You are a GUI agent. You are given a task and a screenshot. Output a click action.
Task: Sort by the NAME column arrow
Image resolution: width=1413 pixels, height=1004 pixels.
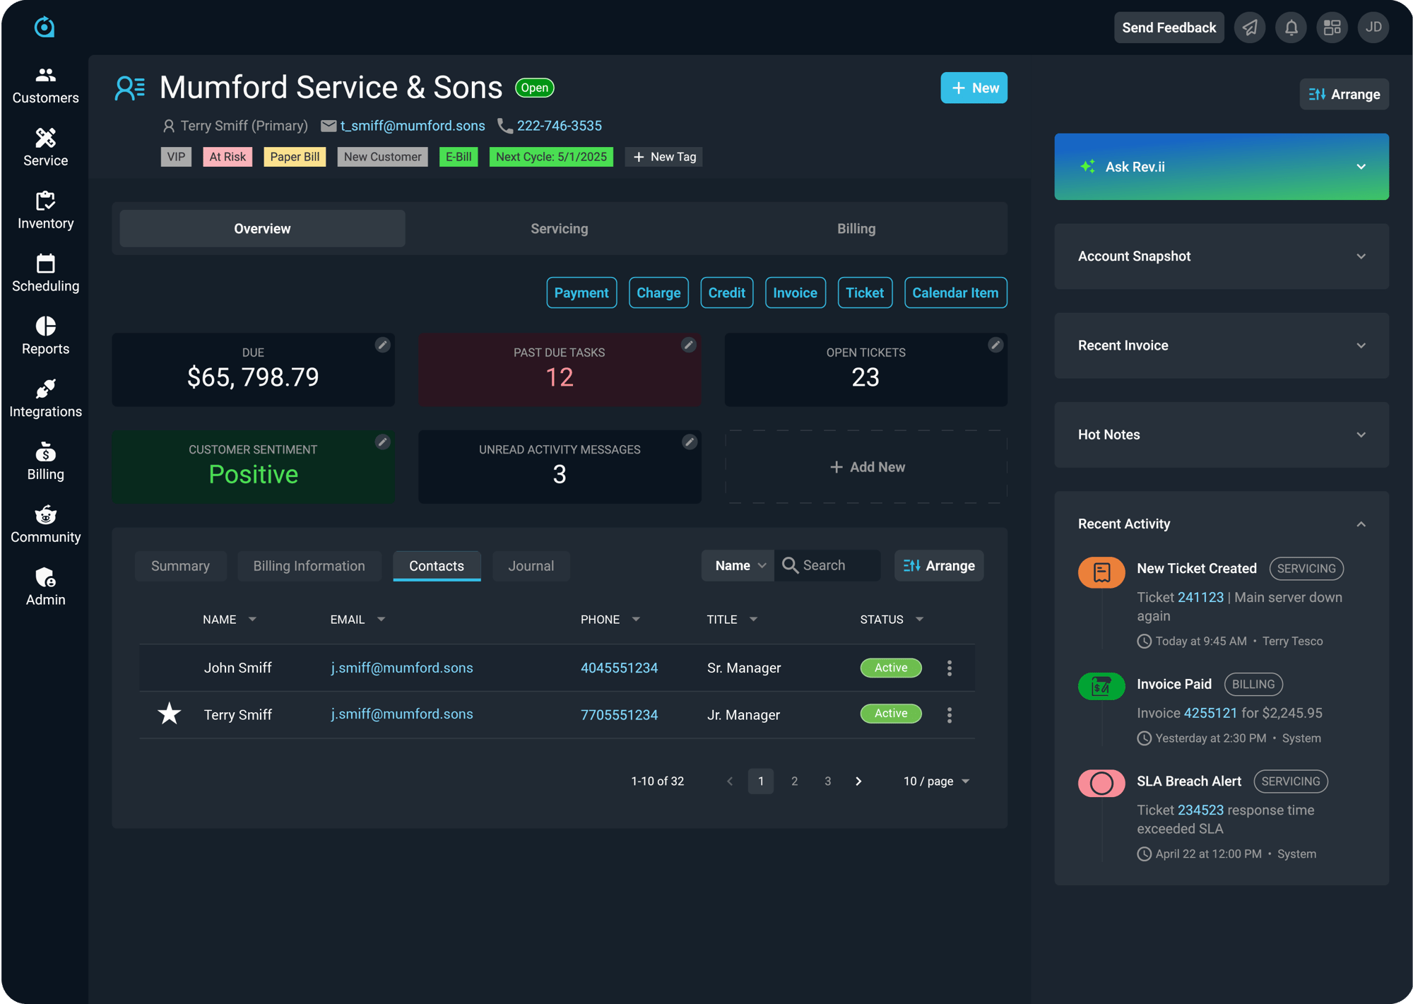tap(252, 620)
